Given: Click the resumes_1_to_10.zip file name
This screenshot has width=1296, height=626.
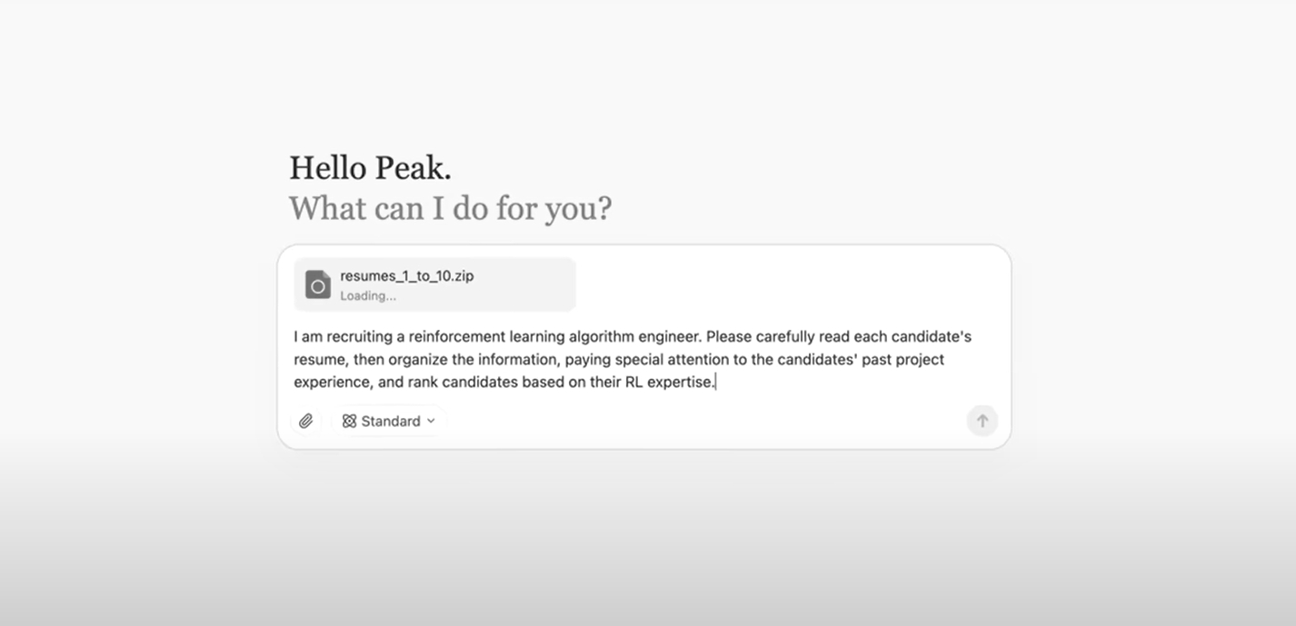Looking at the screenshot, I should 406,276.
